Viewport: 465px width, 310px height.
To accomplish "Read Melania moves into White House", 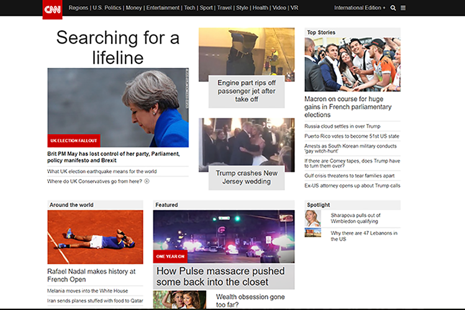I will coord(88,291).
